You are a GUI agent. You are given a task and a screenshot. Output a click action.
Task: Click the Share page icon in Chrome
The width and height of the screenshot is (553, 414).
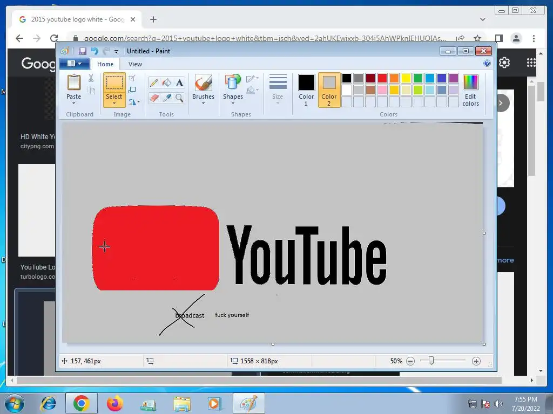pyautogui.click(x=460, y=38)
